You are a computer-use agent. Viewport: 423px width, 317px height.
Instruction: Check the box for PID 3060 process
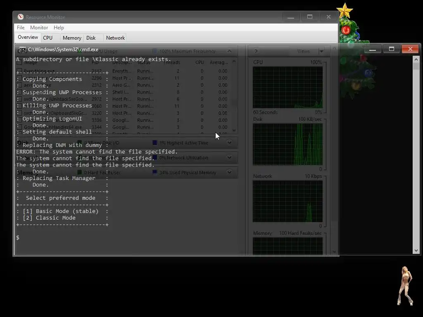pos(19,106)
